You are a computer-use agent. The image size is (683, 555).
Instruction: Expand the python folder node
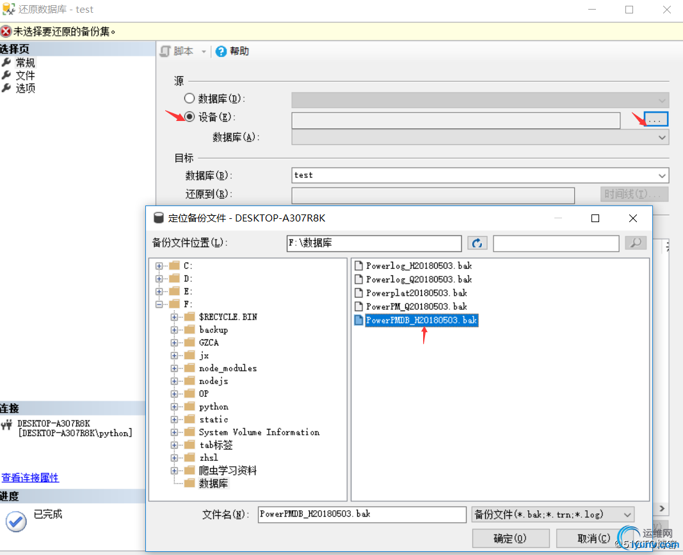pos(174,406)
